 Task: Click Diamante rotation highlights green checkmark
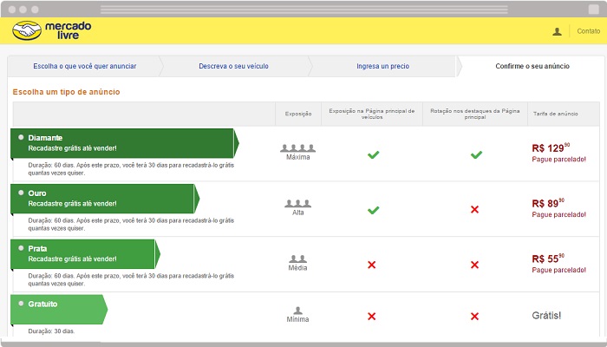pyautogui.click(x=476, y=155)
